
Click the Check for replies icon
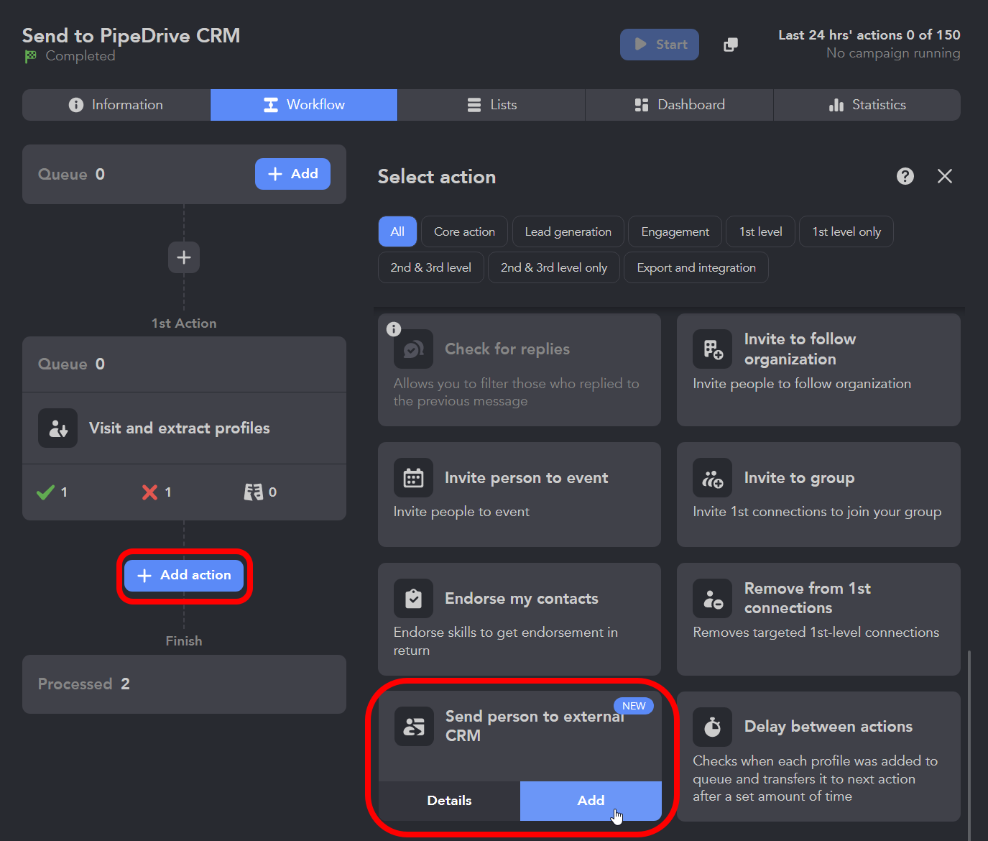pos(413,349)
